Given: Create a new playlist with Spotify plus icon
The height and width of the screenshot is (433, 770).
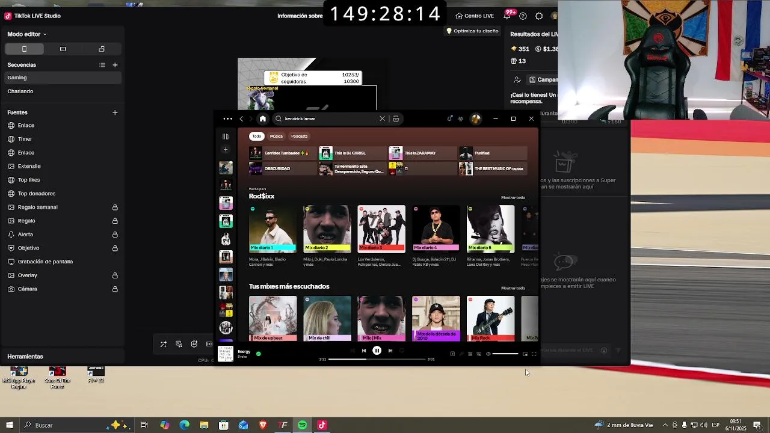Looking at the screenshot, I should (x=226, y=149).
